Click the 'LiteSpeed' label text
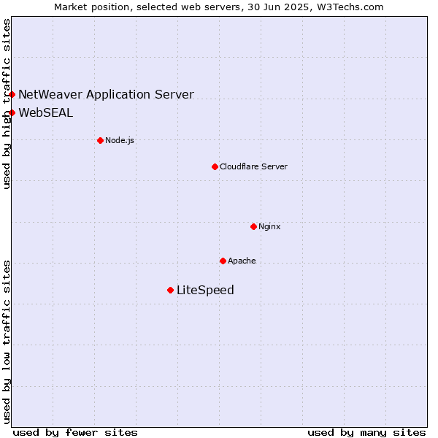 pyautogui.click(x=205, y=291)
